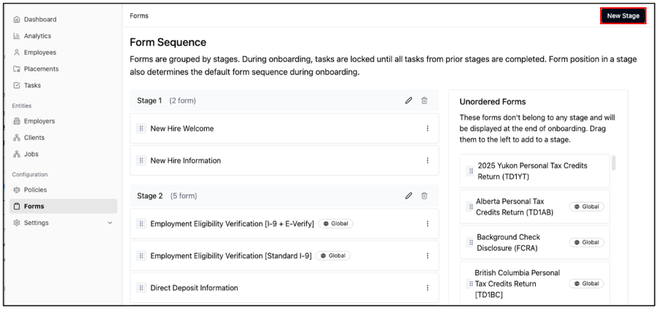The image size is (659, 310).
Task: Expand the Settings chevron
Action: (110, 223)
